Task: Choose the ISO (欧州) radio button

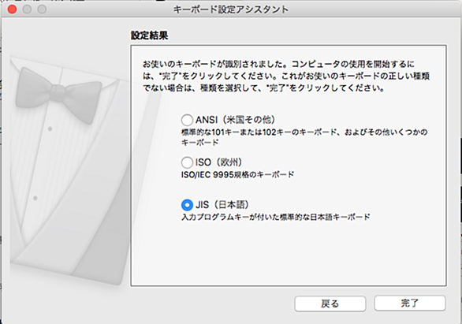Action: 187,162
